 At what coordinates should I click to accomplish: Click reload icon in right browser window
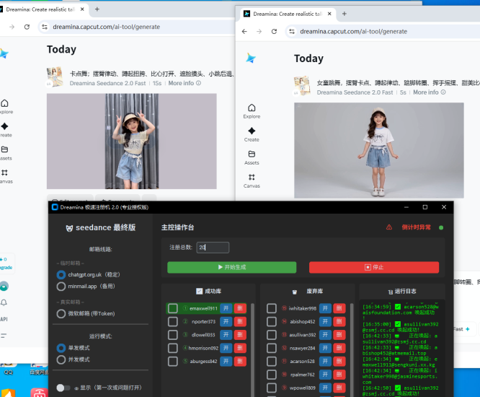[x=274, y=31]
